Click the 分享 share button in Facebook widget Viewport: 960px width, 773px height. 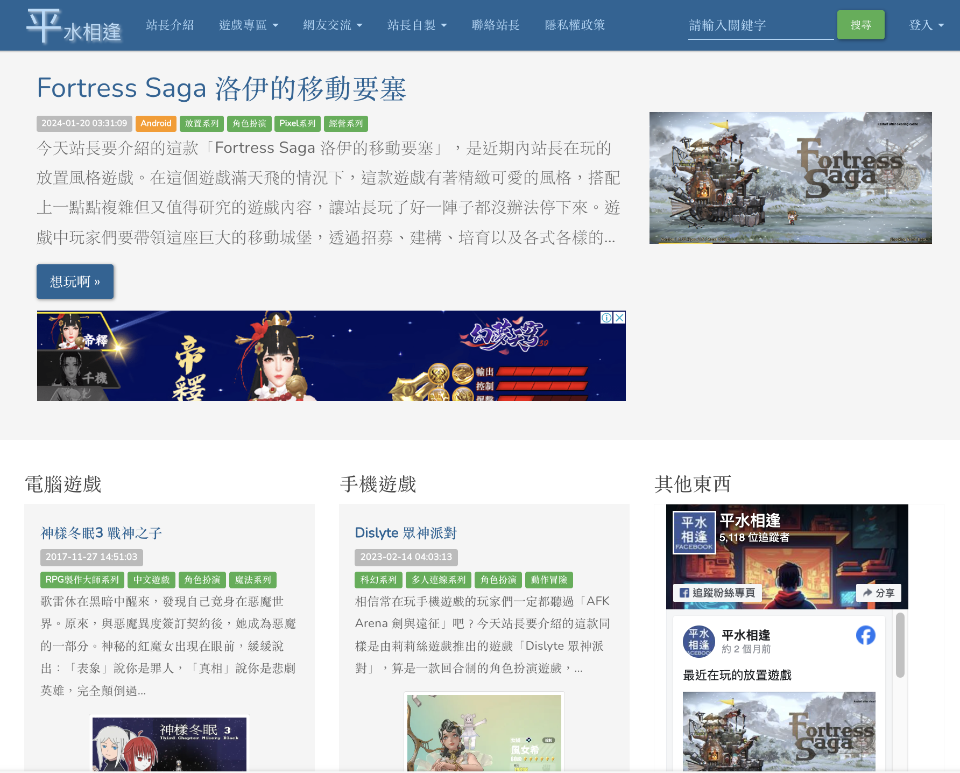point(878,593)
